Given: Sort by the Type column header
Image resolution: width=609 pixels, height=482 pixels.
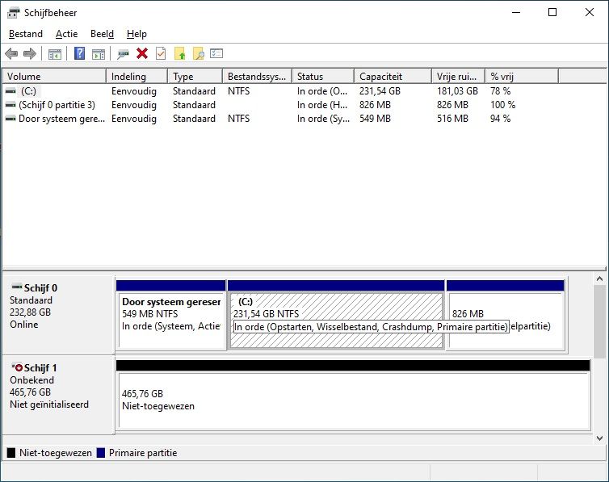Looking at the screenshot, I should pos(195,76).
